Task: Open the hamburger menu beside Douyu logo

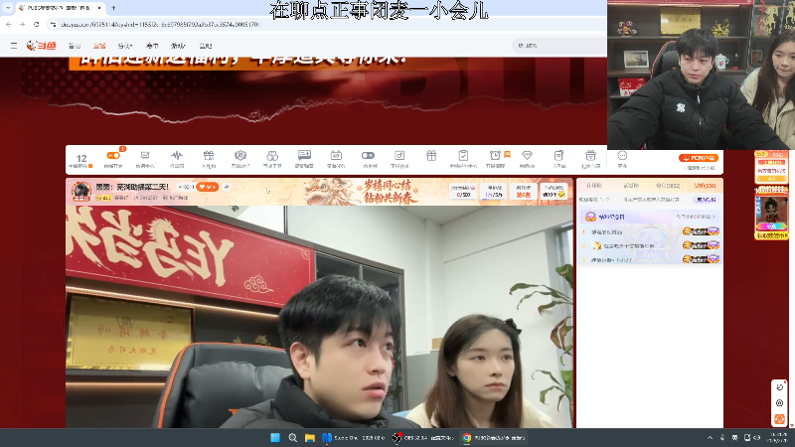Action: 14,46
